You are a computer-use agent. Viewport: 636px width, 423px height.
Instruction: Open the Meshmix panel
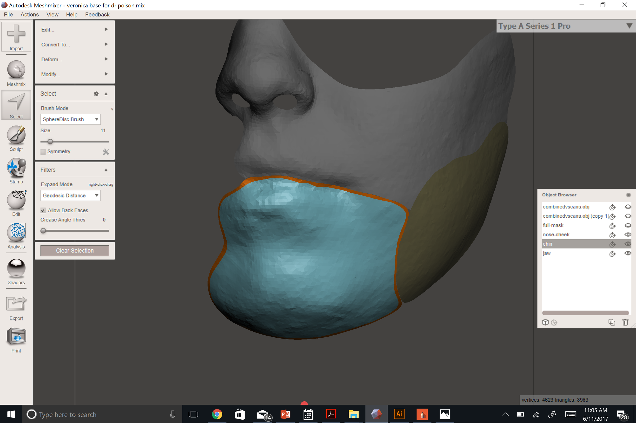coord(16,72)
